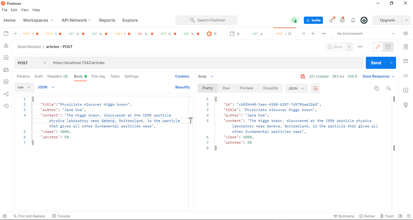
Task: Switch to the Pre-req. tab
Action: click(99, 76)
